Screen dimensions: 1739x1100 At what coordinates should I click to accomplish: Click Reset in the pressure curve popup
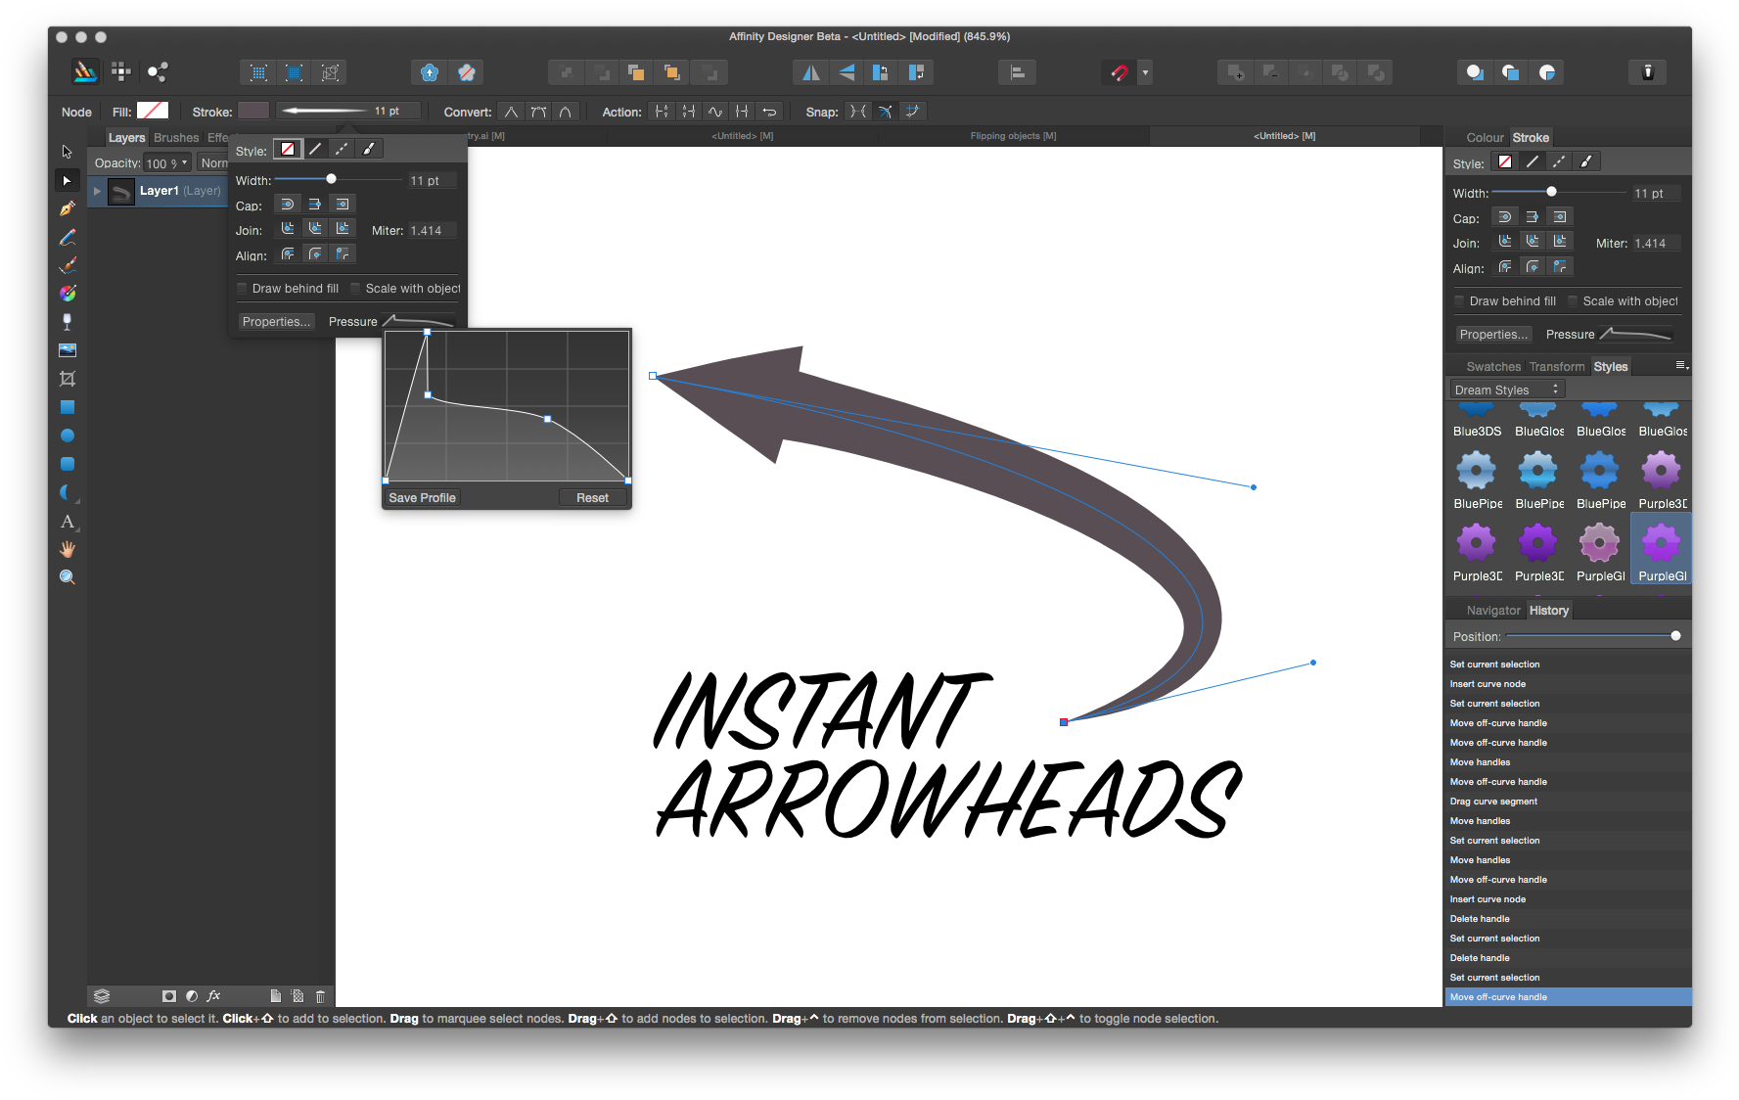click(592, 498)
